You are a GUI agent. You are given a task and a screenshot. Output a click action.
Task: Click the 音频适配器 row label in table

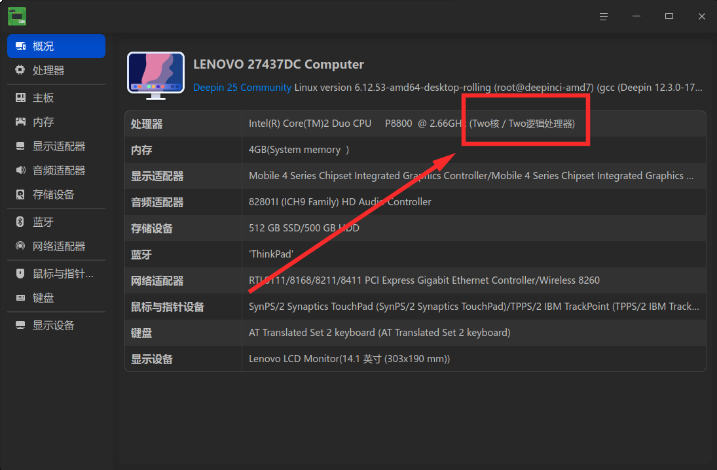pyautogui.click(x=157, y=203)
